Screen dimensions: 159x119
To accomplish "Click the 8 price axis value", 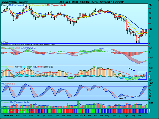I will 150,43.
